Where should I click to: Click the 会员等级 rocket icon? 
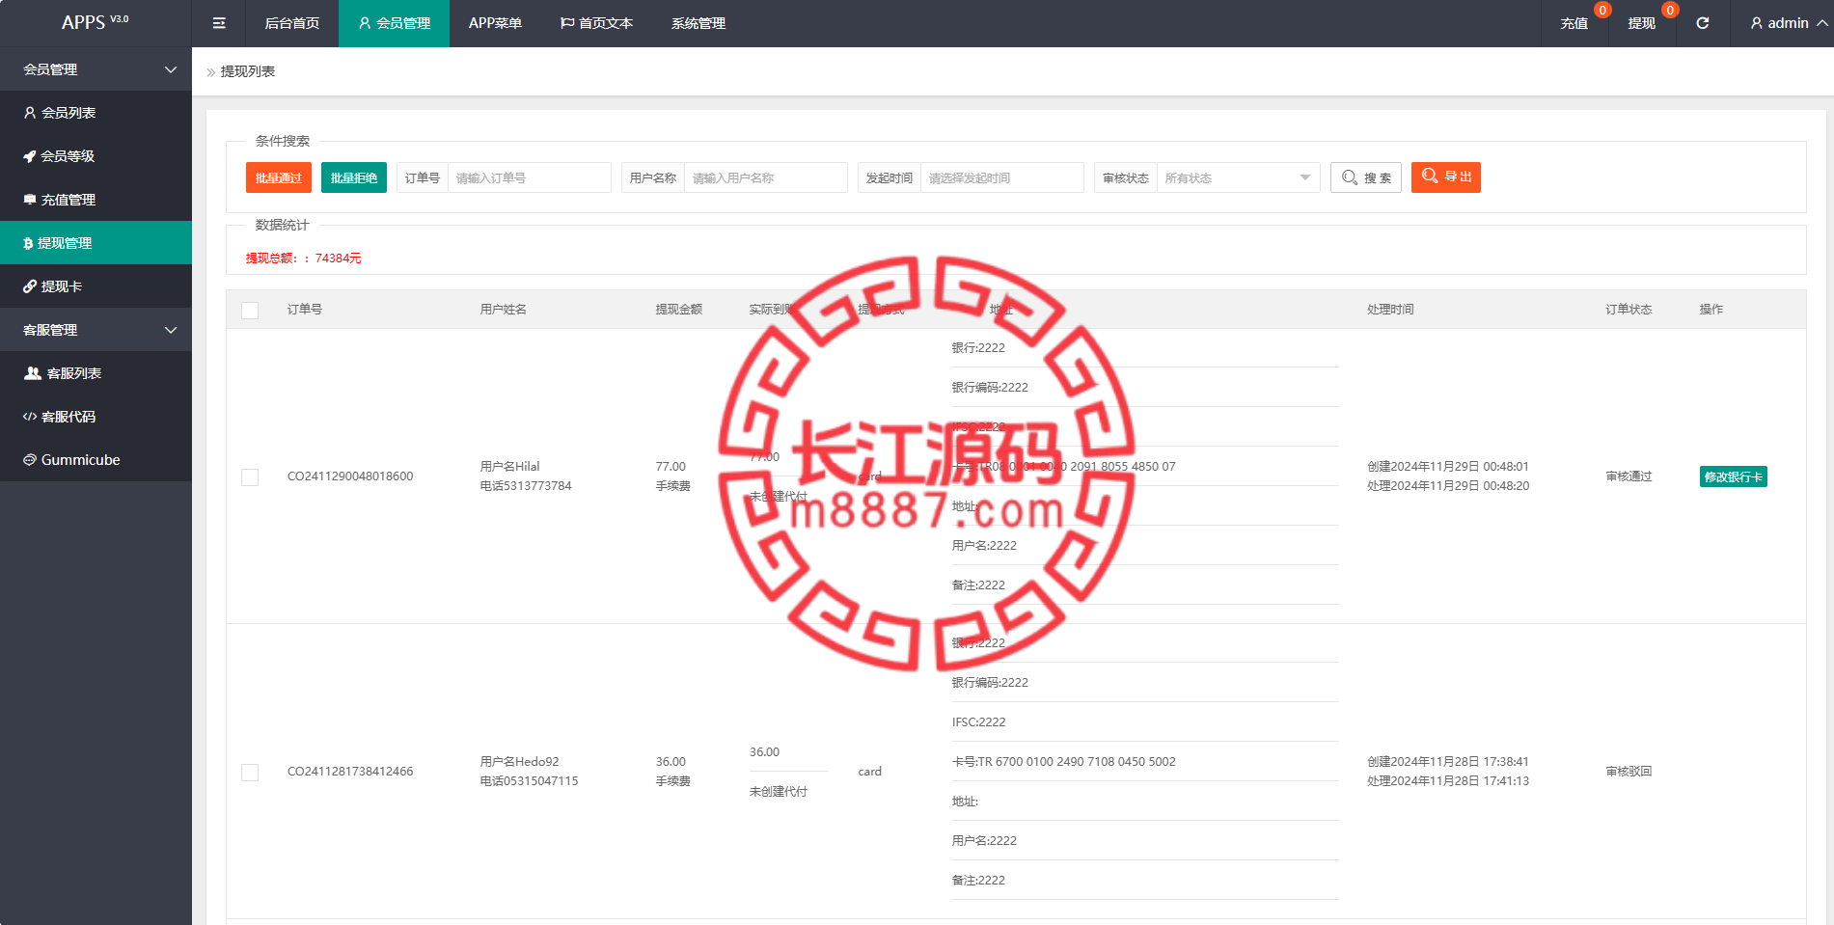pyautogui.click(x=30, y=156)
